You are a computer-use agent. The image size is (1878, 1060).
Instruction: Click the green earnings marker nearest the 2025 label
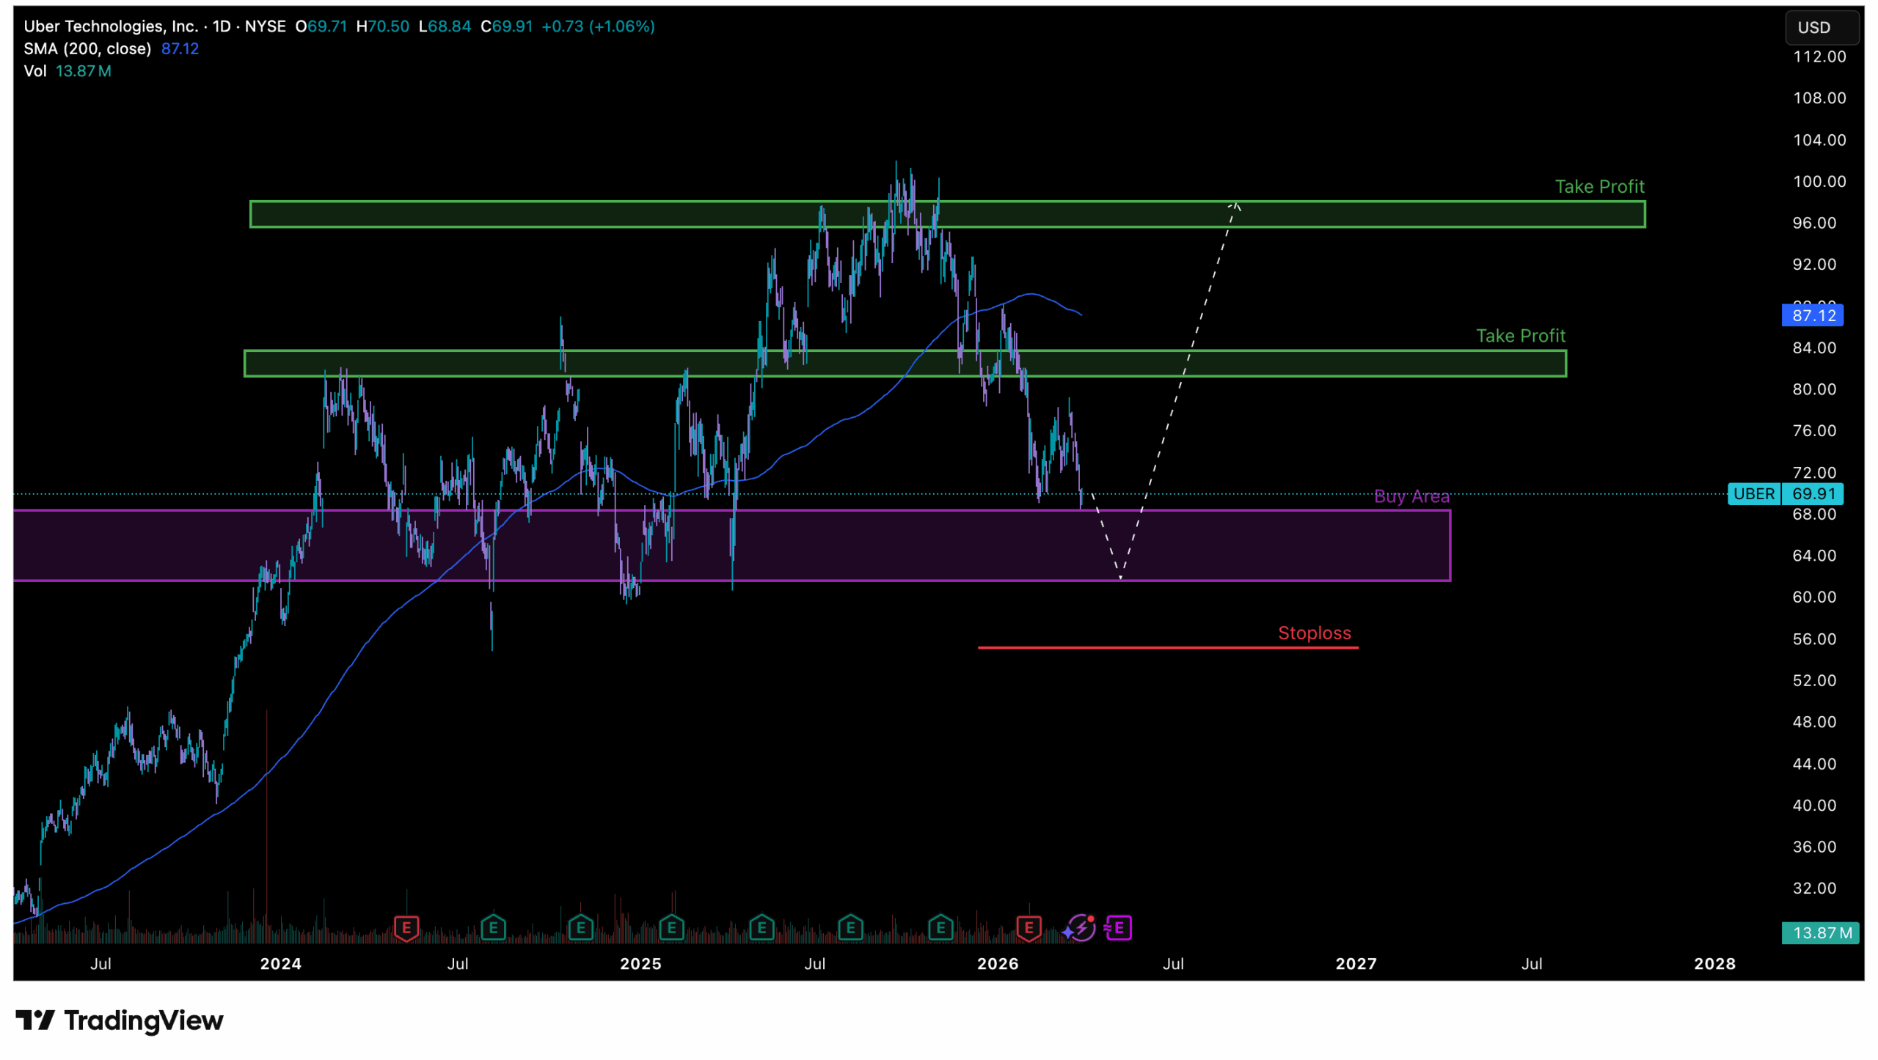pyautogui.click(x=671, y=929)
